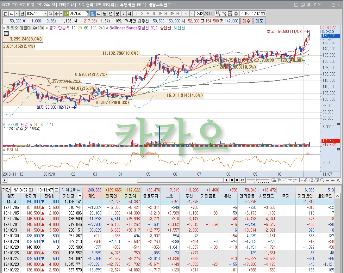The height and width of the screenshot is (273, 344).
Task: Click the chart image capture icon
Action: pyautogui.click(x=316, y=180)
